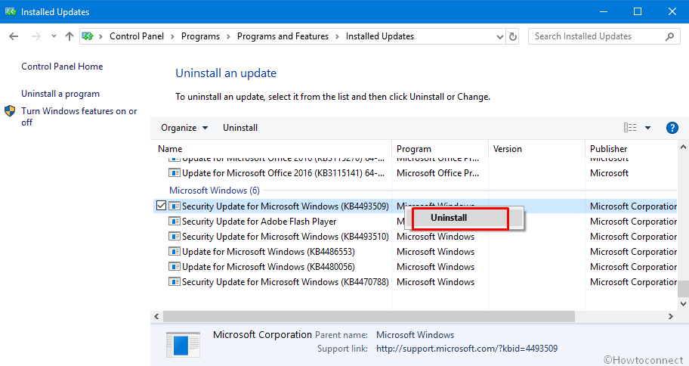Open Control Panel Home link
The image size is (689, 366).
62,67
